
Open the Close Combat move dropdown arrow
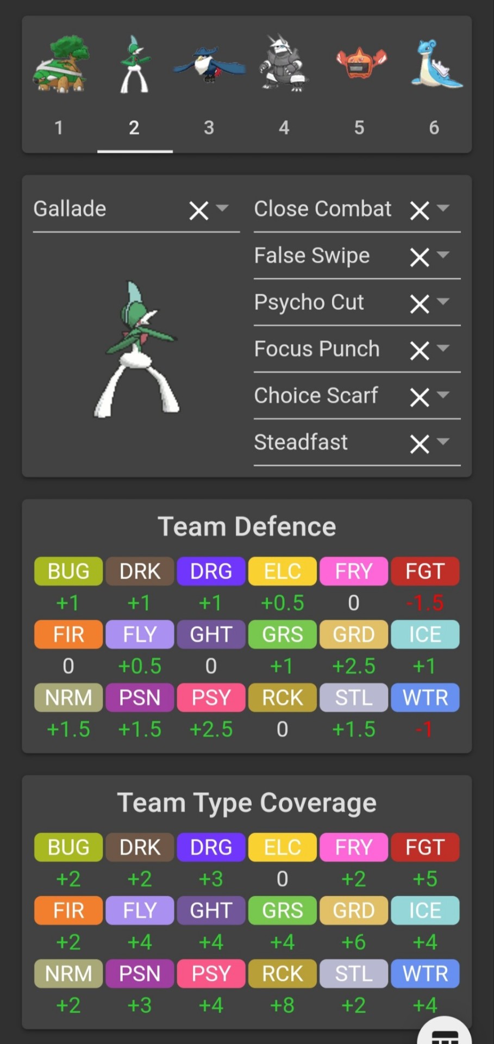point(443,208)
